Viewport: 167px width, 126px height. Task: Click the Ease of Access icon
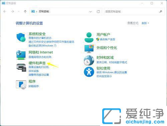89,72
